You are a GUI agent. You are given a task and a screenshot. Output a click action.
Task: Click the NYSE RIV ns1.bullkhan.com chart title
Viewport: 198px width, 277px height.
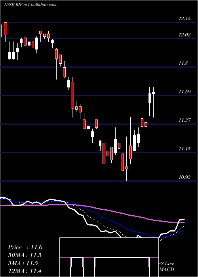point(30,4)
